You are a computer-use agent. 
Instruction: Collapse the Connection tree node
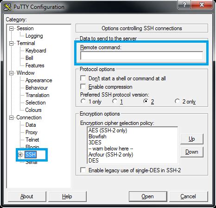coord(11,117)
